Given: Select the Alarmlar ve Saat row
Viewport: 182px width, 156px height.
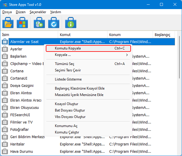Looking at the screenshot, I should point(88,42).
